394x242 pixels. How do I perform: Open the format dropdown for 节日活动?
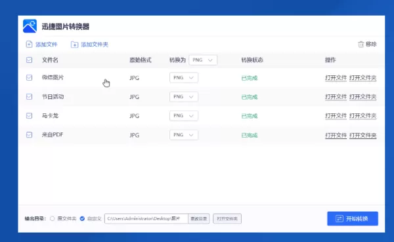click(x=184, y=96)
